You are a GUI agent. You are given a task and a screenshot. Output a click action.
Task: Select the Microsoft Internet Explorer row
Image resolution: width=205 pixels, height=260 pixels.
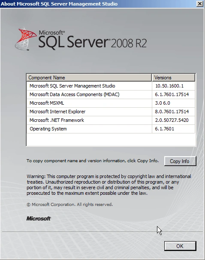(111, 112)
